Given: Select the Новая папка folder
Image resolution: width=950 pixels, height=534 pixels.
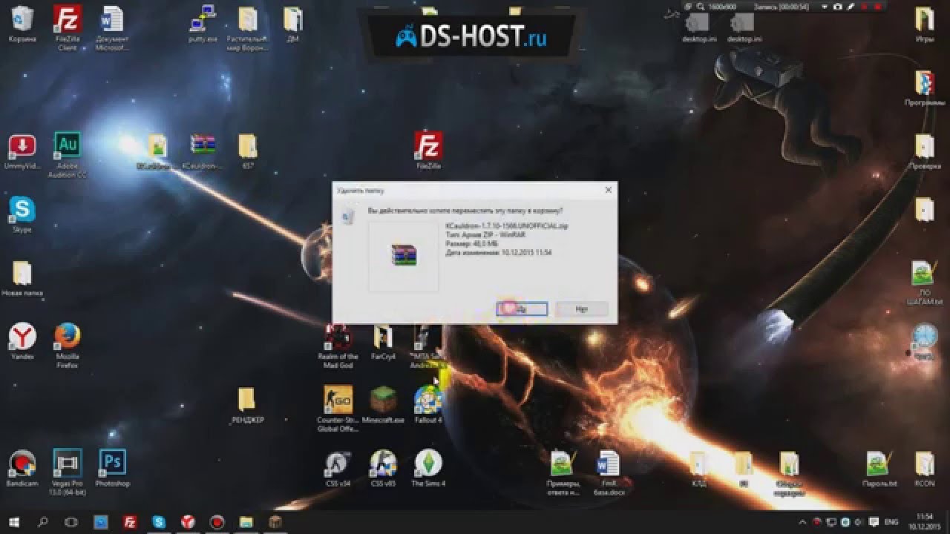Looking at the screenshot, I should point(22,278).
